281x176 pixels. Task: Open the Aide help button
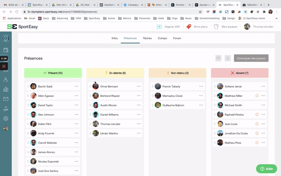266,169
